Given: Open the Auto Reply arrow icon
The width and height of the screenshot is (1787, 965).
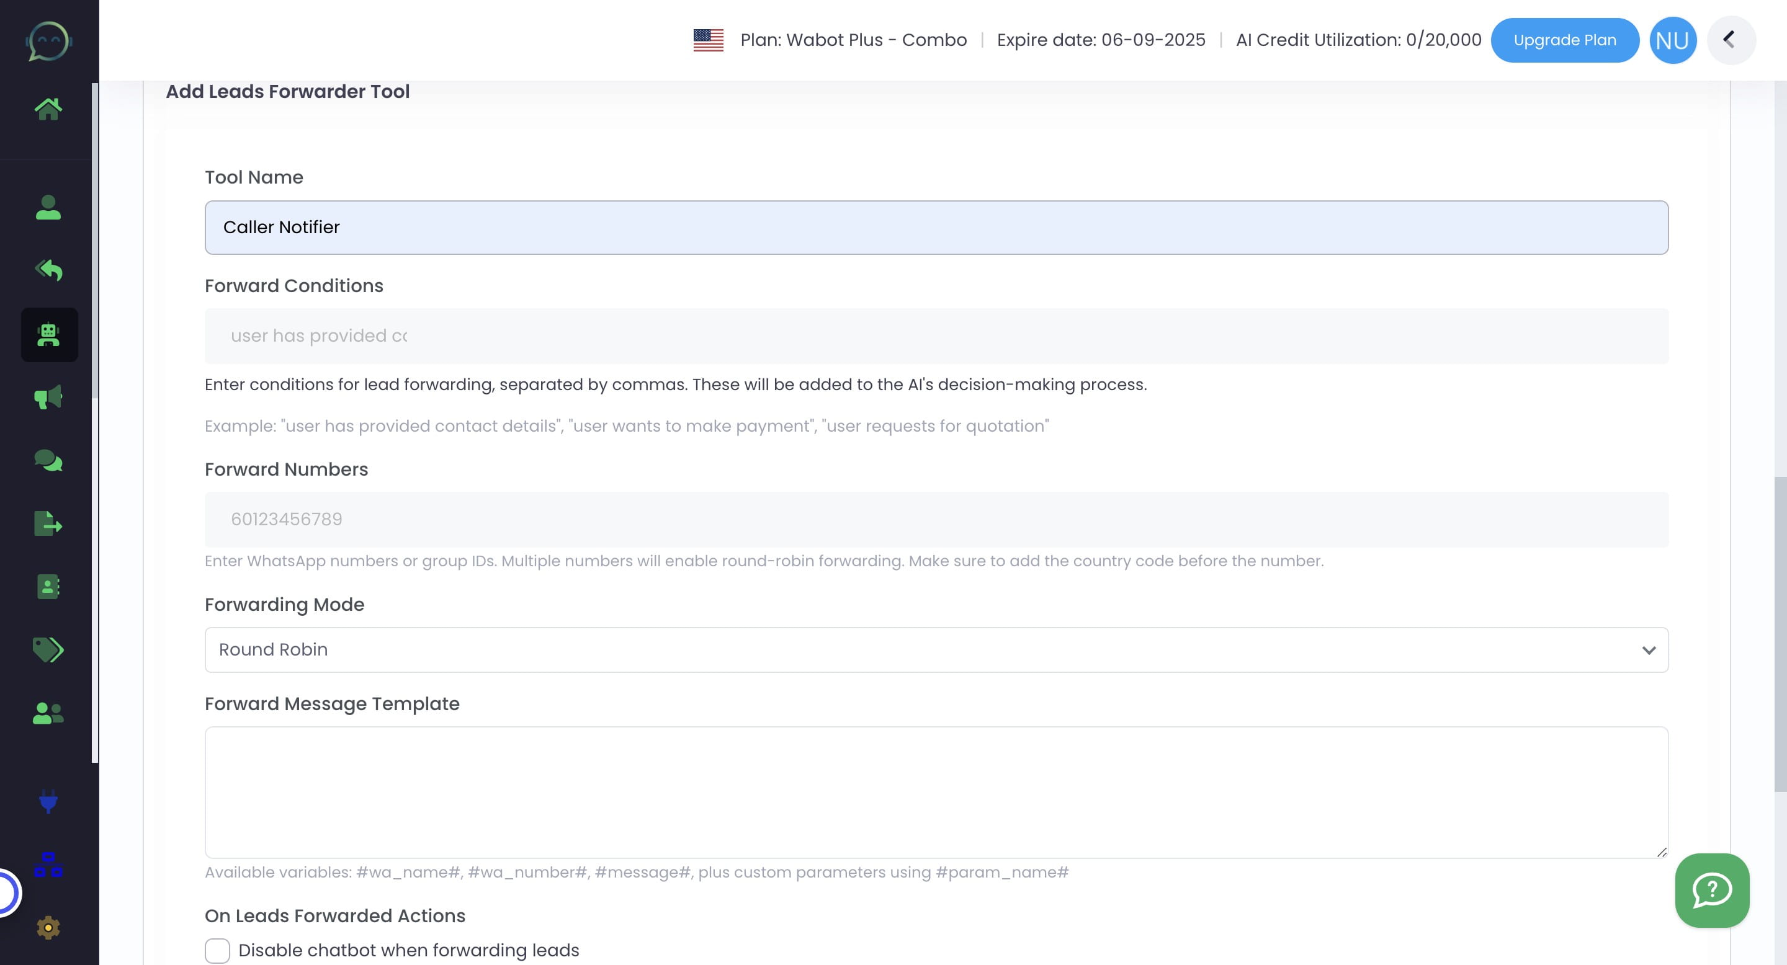Looking at the screenshot, I should 48,270.
